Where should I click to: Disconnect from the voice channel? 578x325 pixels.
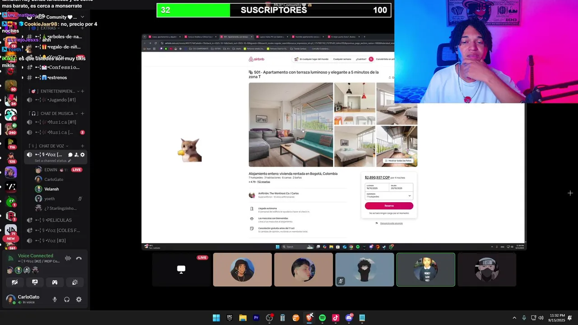pos(79,258)
